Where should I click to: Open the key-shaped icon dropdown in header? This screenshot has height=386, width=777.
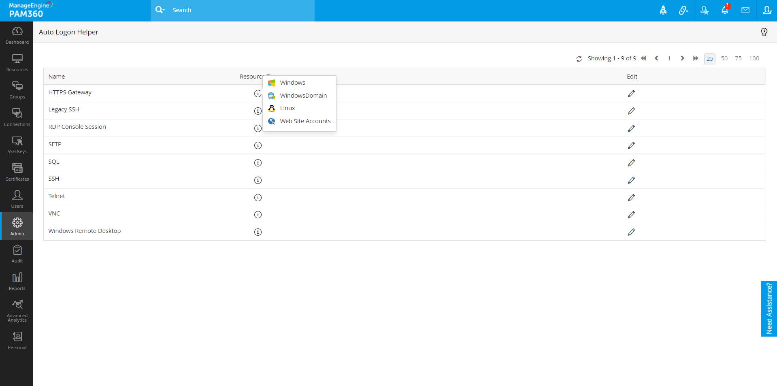[683, 10]
